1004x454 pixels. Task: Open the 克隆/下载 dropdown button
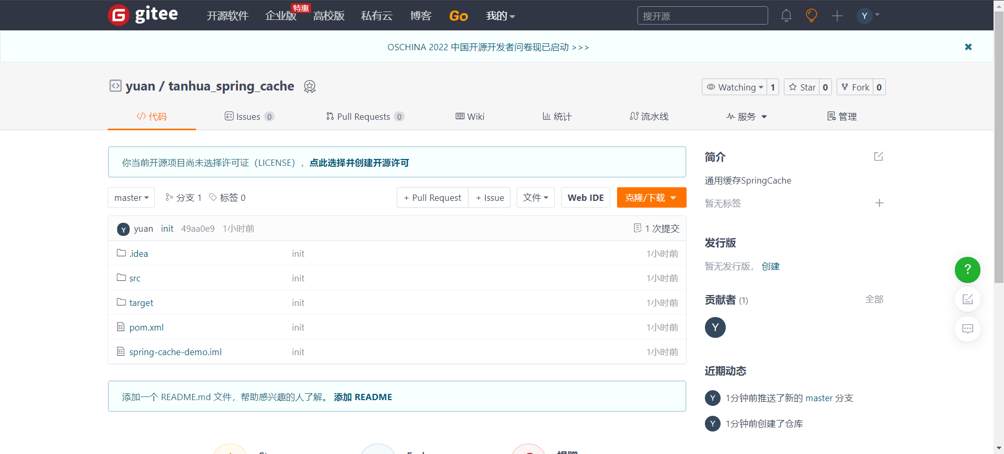[x=652, y=198]
